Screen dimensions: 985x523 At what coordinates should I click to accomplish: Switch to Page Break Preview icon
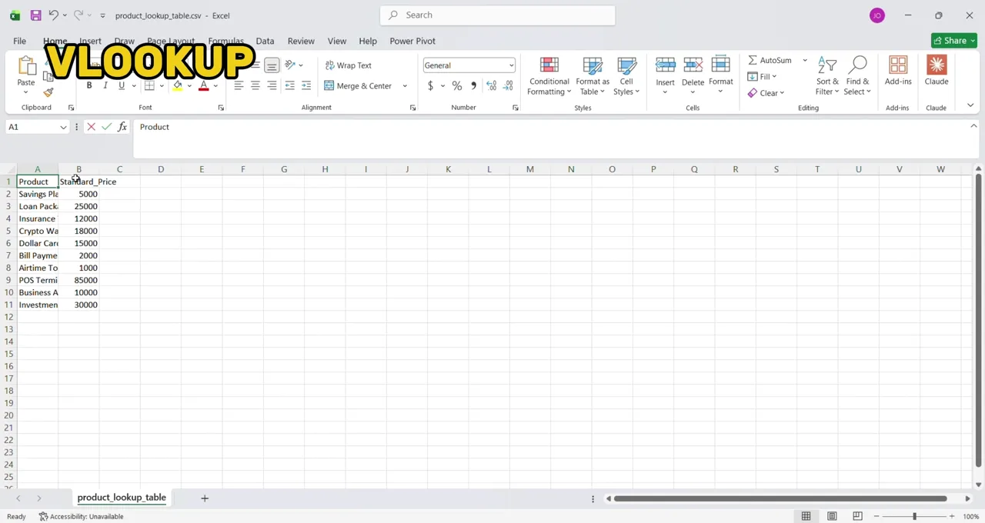pyautogui.click(x=857, y=516)
